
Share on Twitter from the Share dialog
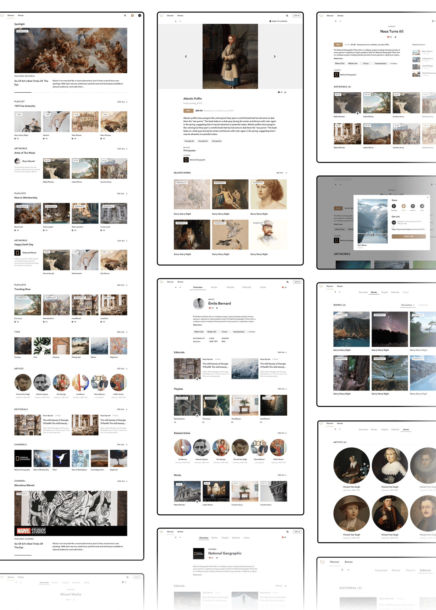pyautogui.click(x=404, y=206)
